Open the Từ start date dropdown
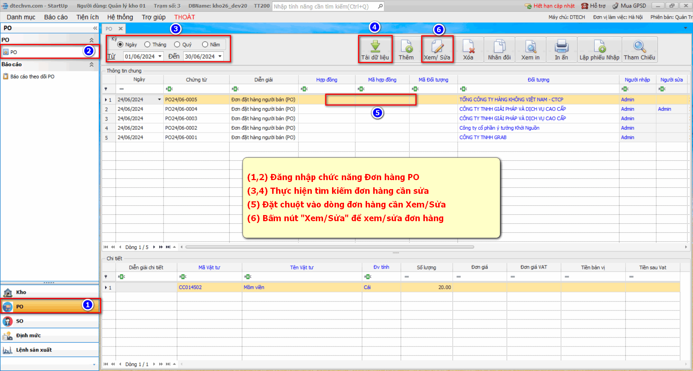The width and height of the screenshot is (693, 371). (160, 57)
